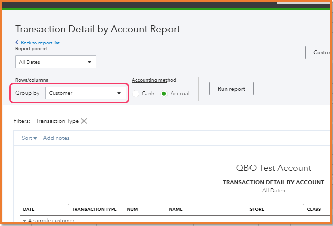Screen dimensions: 333x226
Task: Click the 'Accounting method' label
Action: 154,80
